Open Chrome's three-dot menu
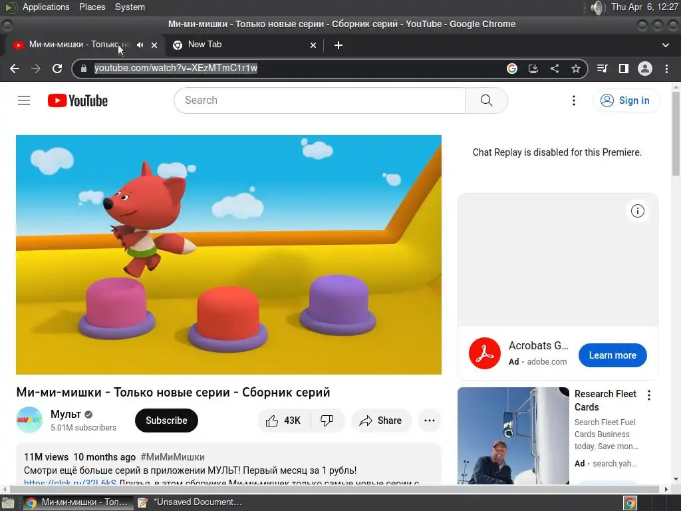 tap(666, 69)
